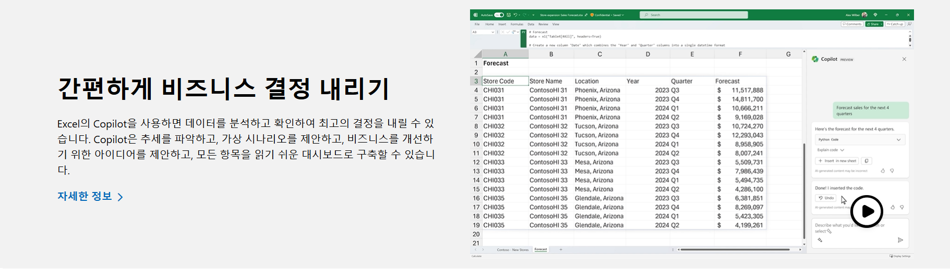Click the formula bar cancel X icon
Screen dimensions: 950x269
click(x=502, y=32)
